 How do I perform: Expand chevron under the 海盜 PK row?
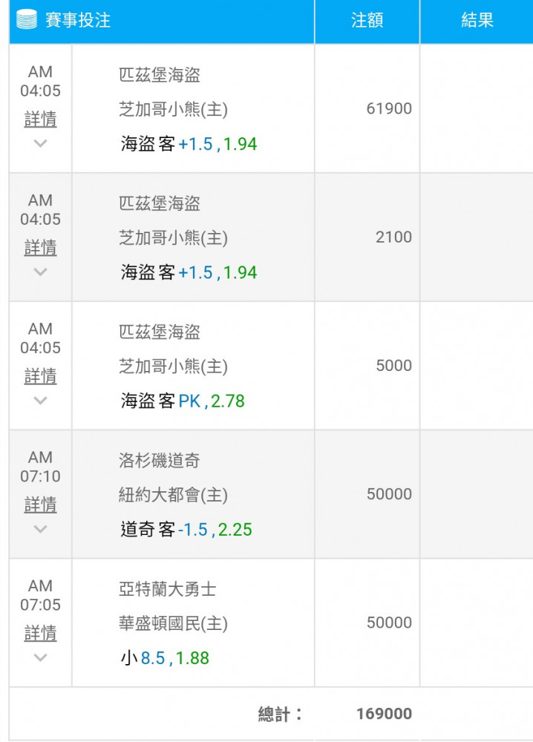click(x=41, y=401)
